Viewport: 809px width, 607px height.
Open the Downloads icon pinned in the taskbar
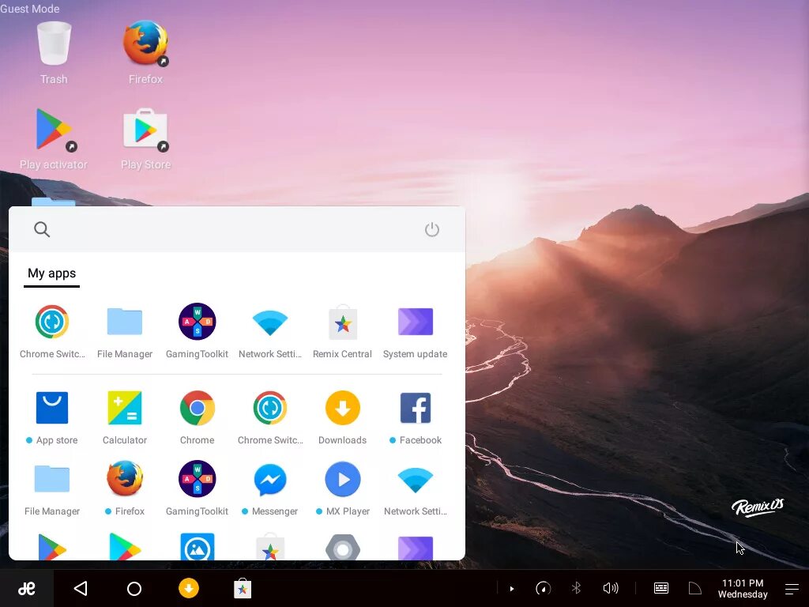189,588
